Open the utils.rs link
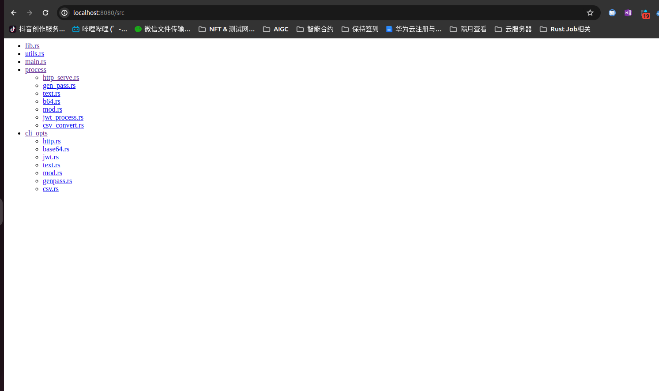 [x=34, y=54]
